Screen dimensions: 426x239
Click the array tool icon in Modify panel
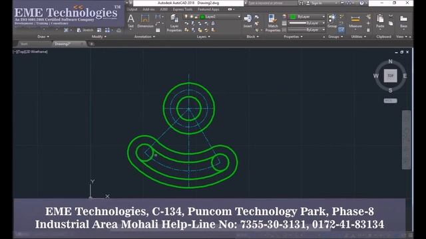(107, 30)
